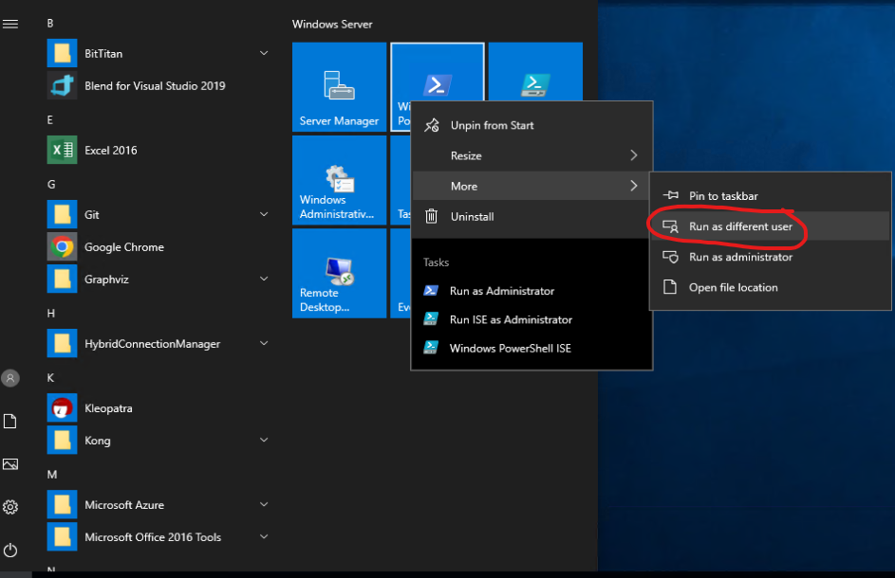Select Pin to taskbar
Viewport: 895px width, 578px height.
click(771, 196)
